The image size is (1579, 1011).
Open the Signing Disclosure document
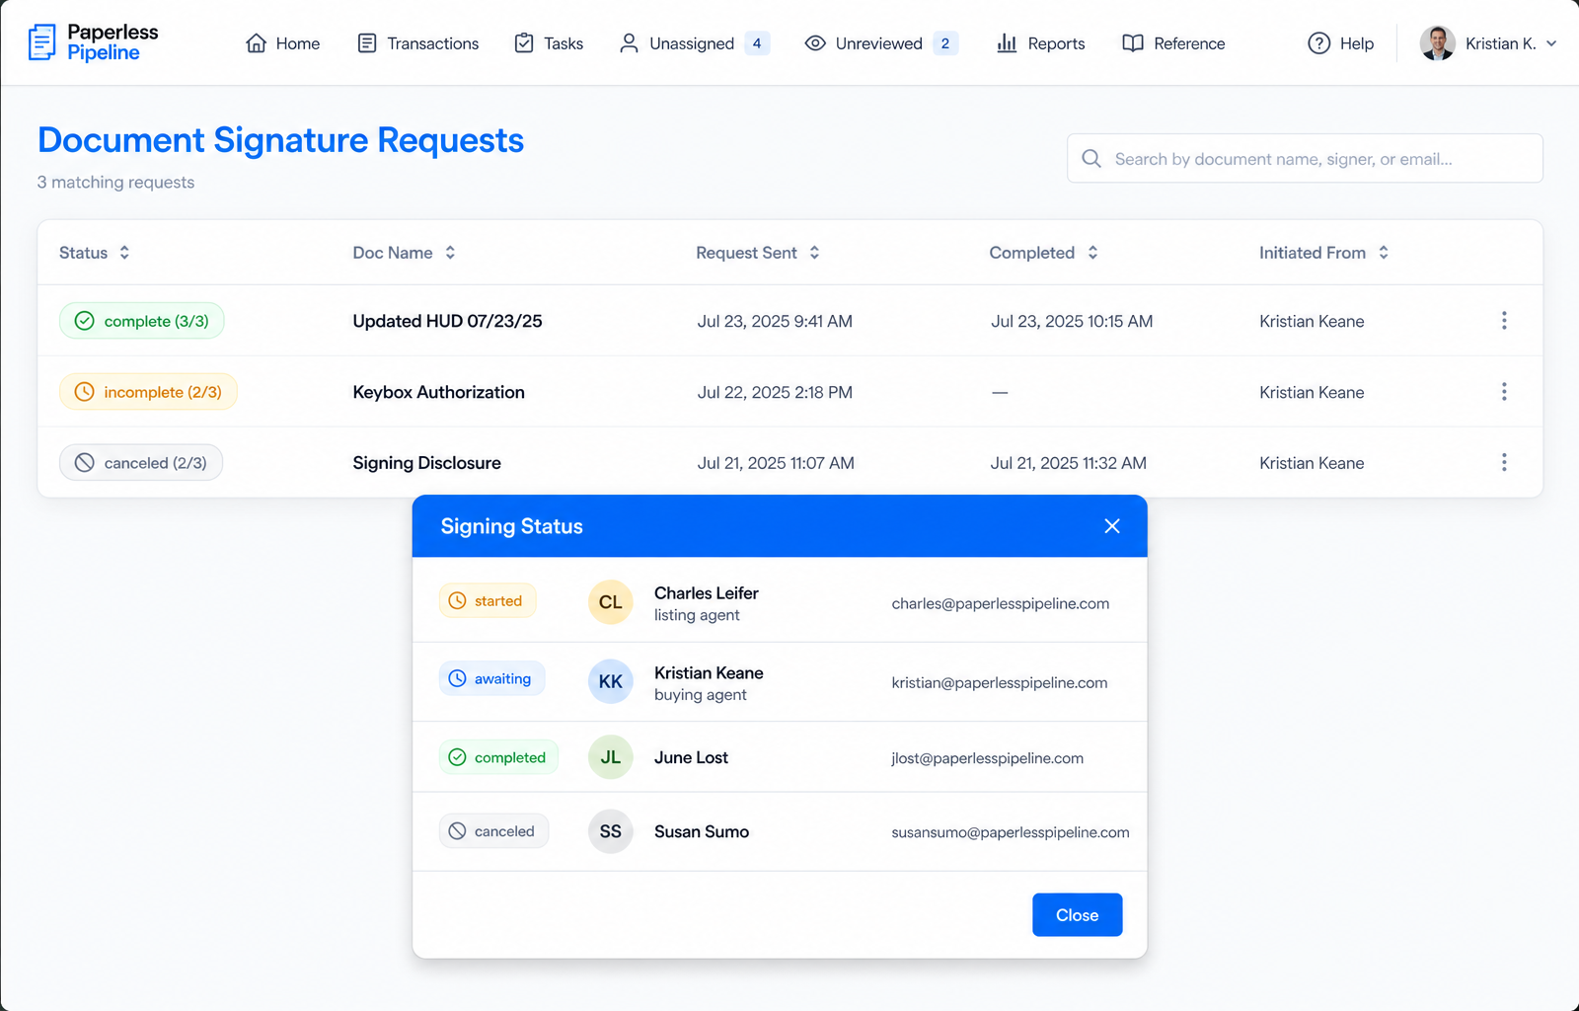(x=427, y=463)
